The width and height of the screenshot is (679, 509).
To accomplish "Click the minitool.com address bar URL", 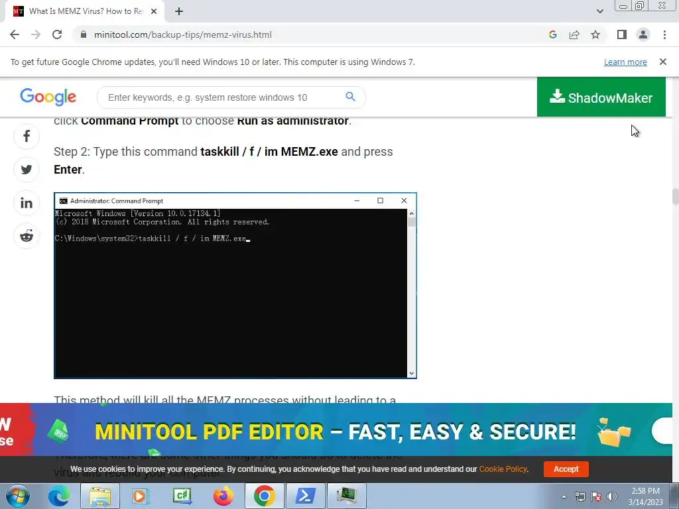I will [183, 34].
